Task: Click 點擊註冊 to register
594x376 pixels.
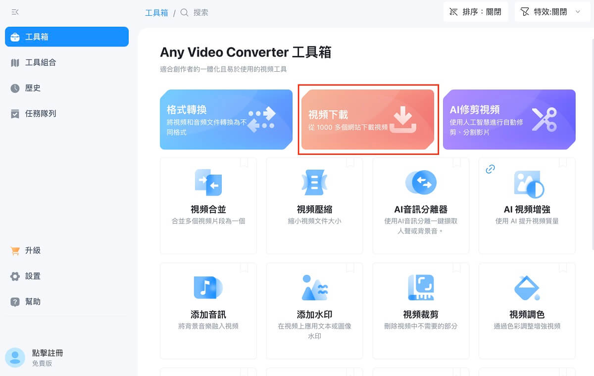Action: click(x=48, y=353)
